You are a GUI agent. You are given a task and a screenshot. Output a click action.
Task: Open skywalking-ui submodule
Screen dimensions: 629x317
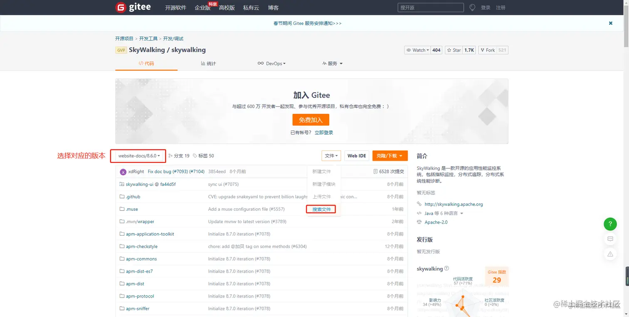[x=151, y=184]
